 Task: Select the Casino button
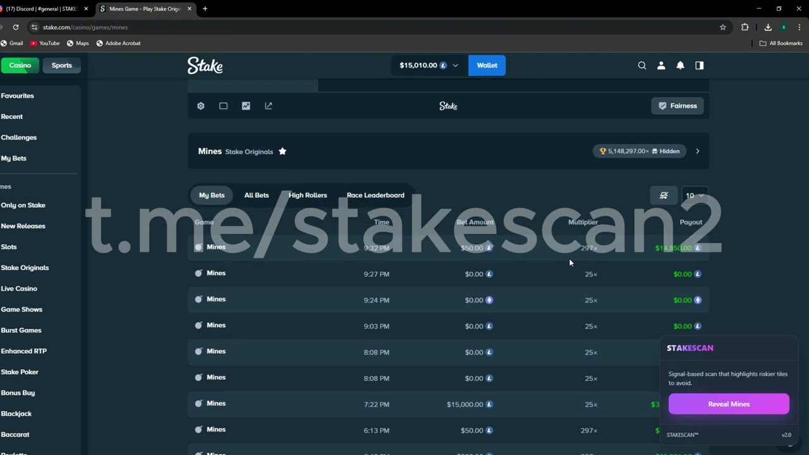[x=20, y=65]
